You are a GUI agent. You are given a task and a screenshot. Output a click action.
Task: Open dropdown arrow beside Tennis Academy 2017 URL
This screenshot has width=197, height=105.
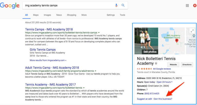point(97,88)
